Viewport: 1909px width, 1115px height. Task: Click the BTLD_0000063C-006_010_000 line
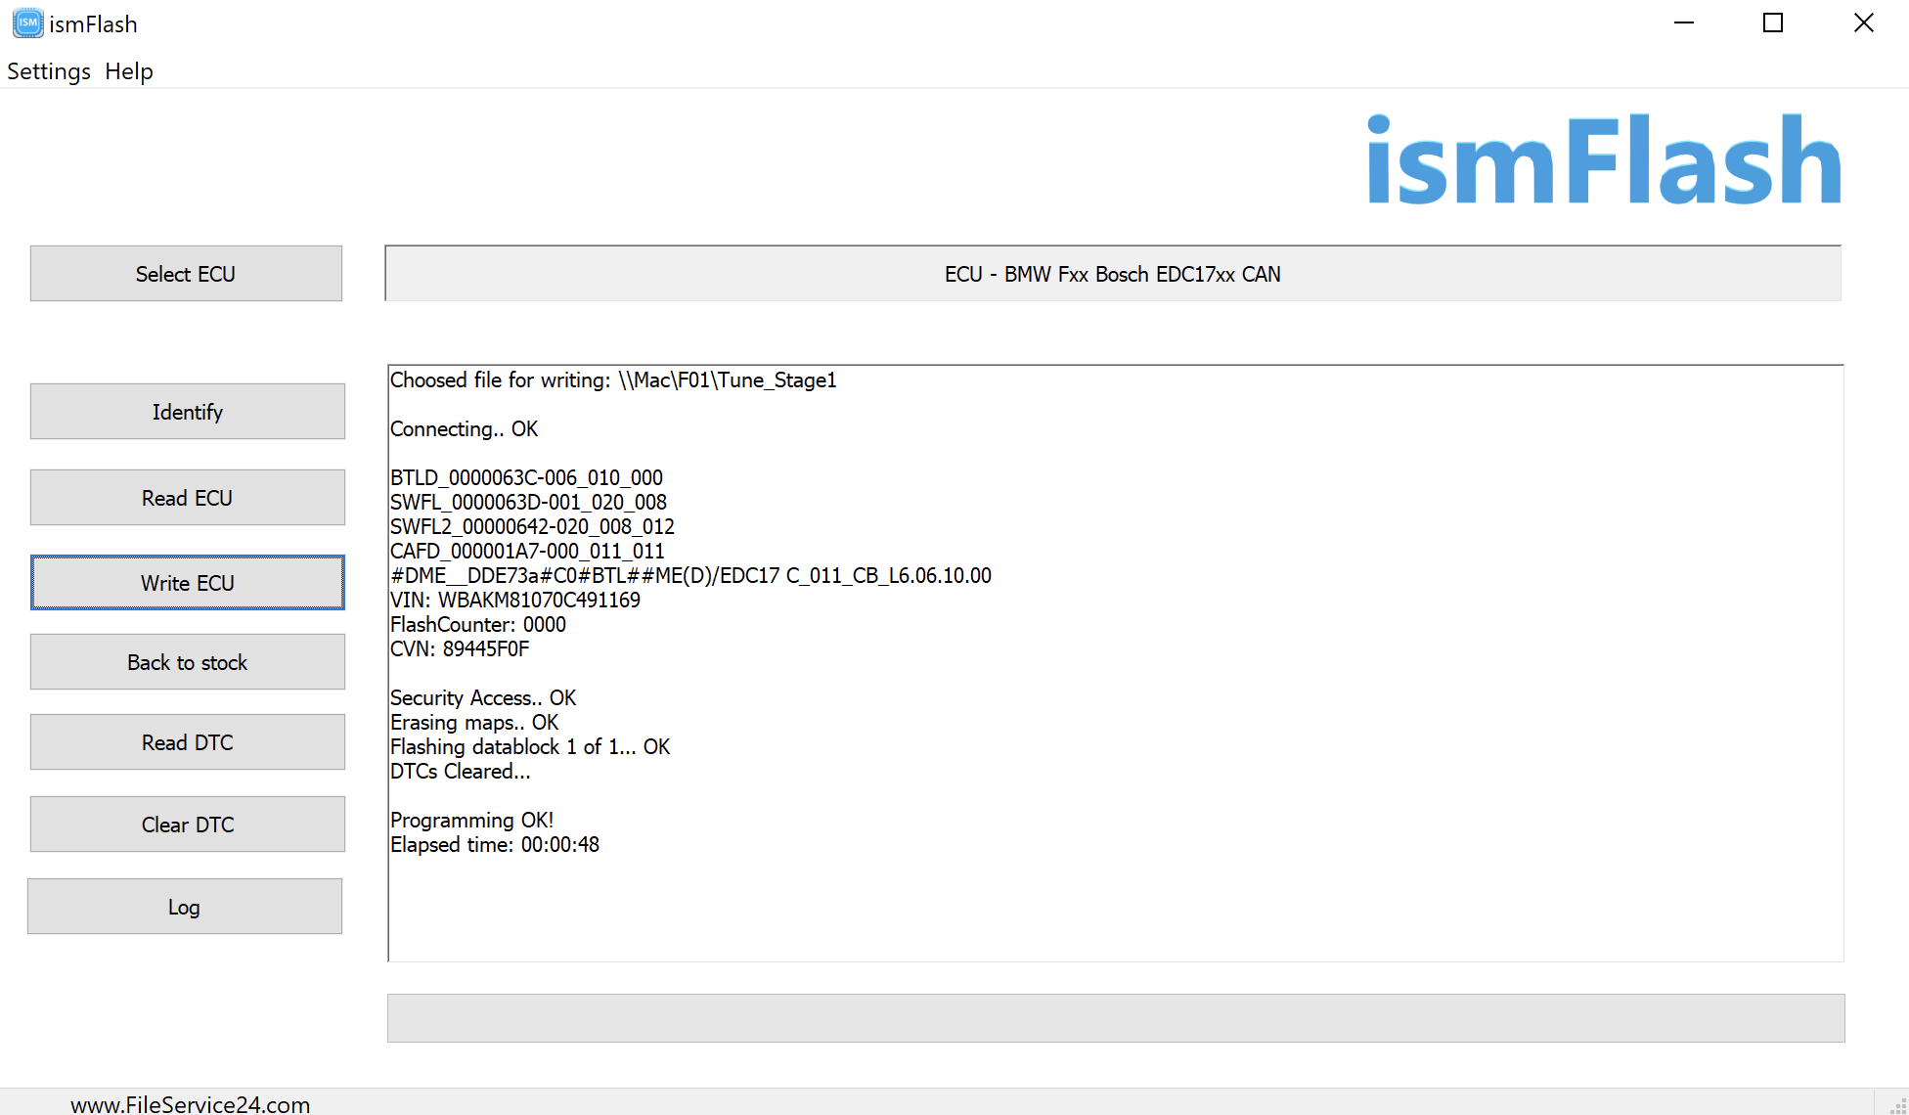pyautogui.click(x=526, y=478)
